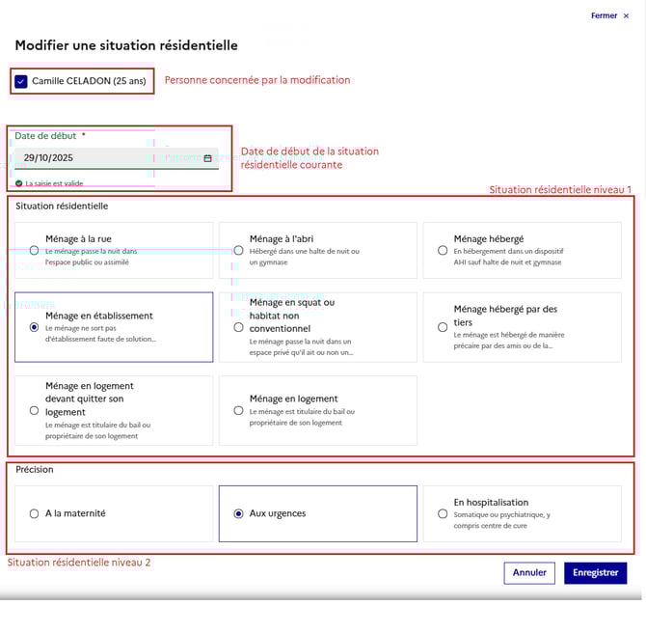This screenshot has height=633, width=646.
Task: Select A la maternité precision
Action: click(35, 513)
